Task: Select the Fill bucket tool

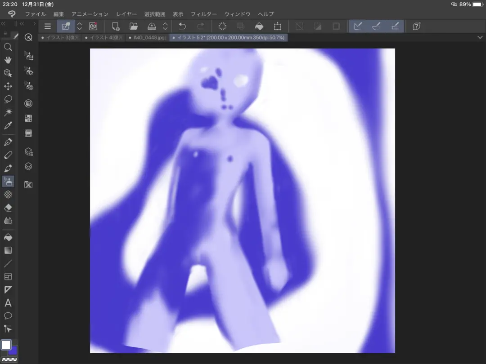Action: pos(8,237)
